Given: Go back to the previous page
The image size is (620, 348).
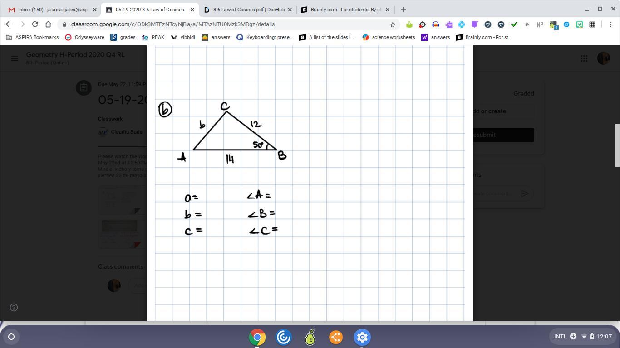Looking at the screenshot, I should pyautogui.click(x=9, y=24).
